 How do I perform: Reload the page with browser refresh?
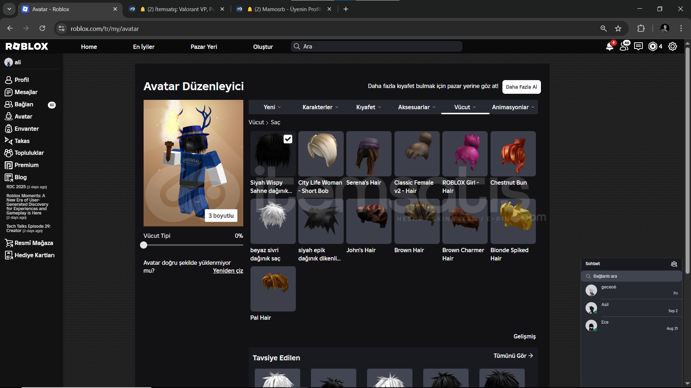point(42,28)
